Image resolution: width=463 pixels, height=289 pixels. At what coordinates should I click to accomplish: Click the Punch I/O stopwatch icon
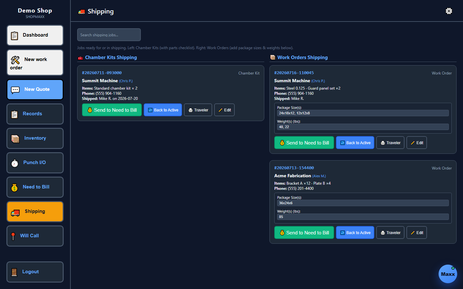click(15, 163)
